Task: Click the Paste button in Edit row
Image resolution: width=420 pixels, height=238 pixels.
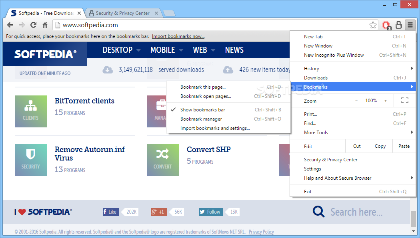Action: pos(404,146)
